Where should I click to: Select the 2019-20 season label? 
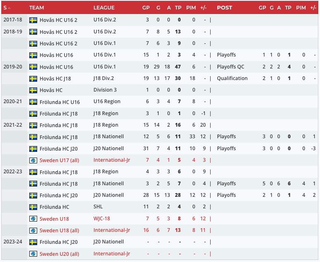[12, 67]
